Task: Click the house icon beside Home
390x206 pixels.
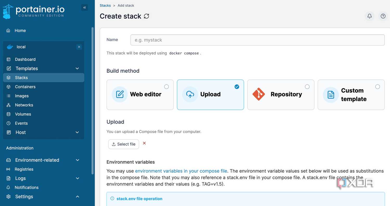Action: click(x=8, y=30)
